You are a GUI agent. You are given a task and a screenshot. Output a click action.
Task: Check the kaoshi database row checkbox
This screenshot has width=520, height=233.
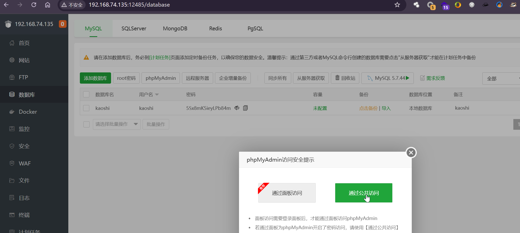pos(86,108)
